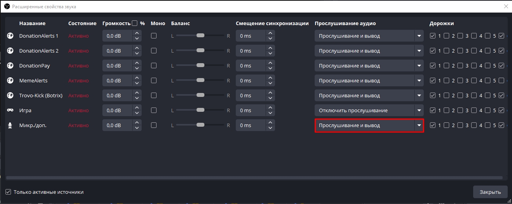This screenshot has width=512, height=204.
Task: Open audio monitoring dropdown for DonationAlerts 1
Action: click(369, 36)
